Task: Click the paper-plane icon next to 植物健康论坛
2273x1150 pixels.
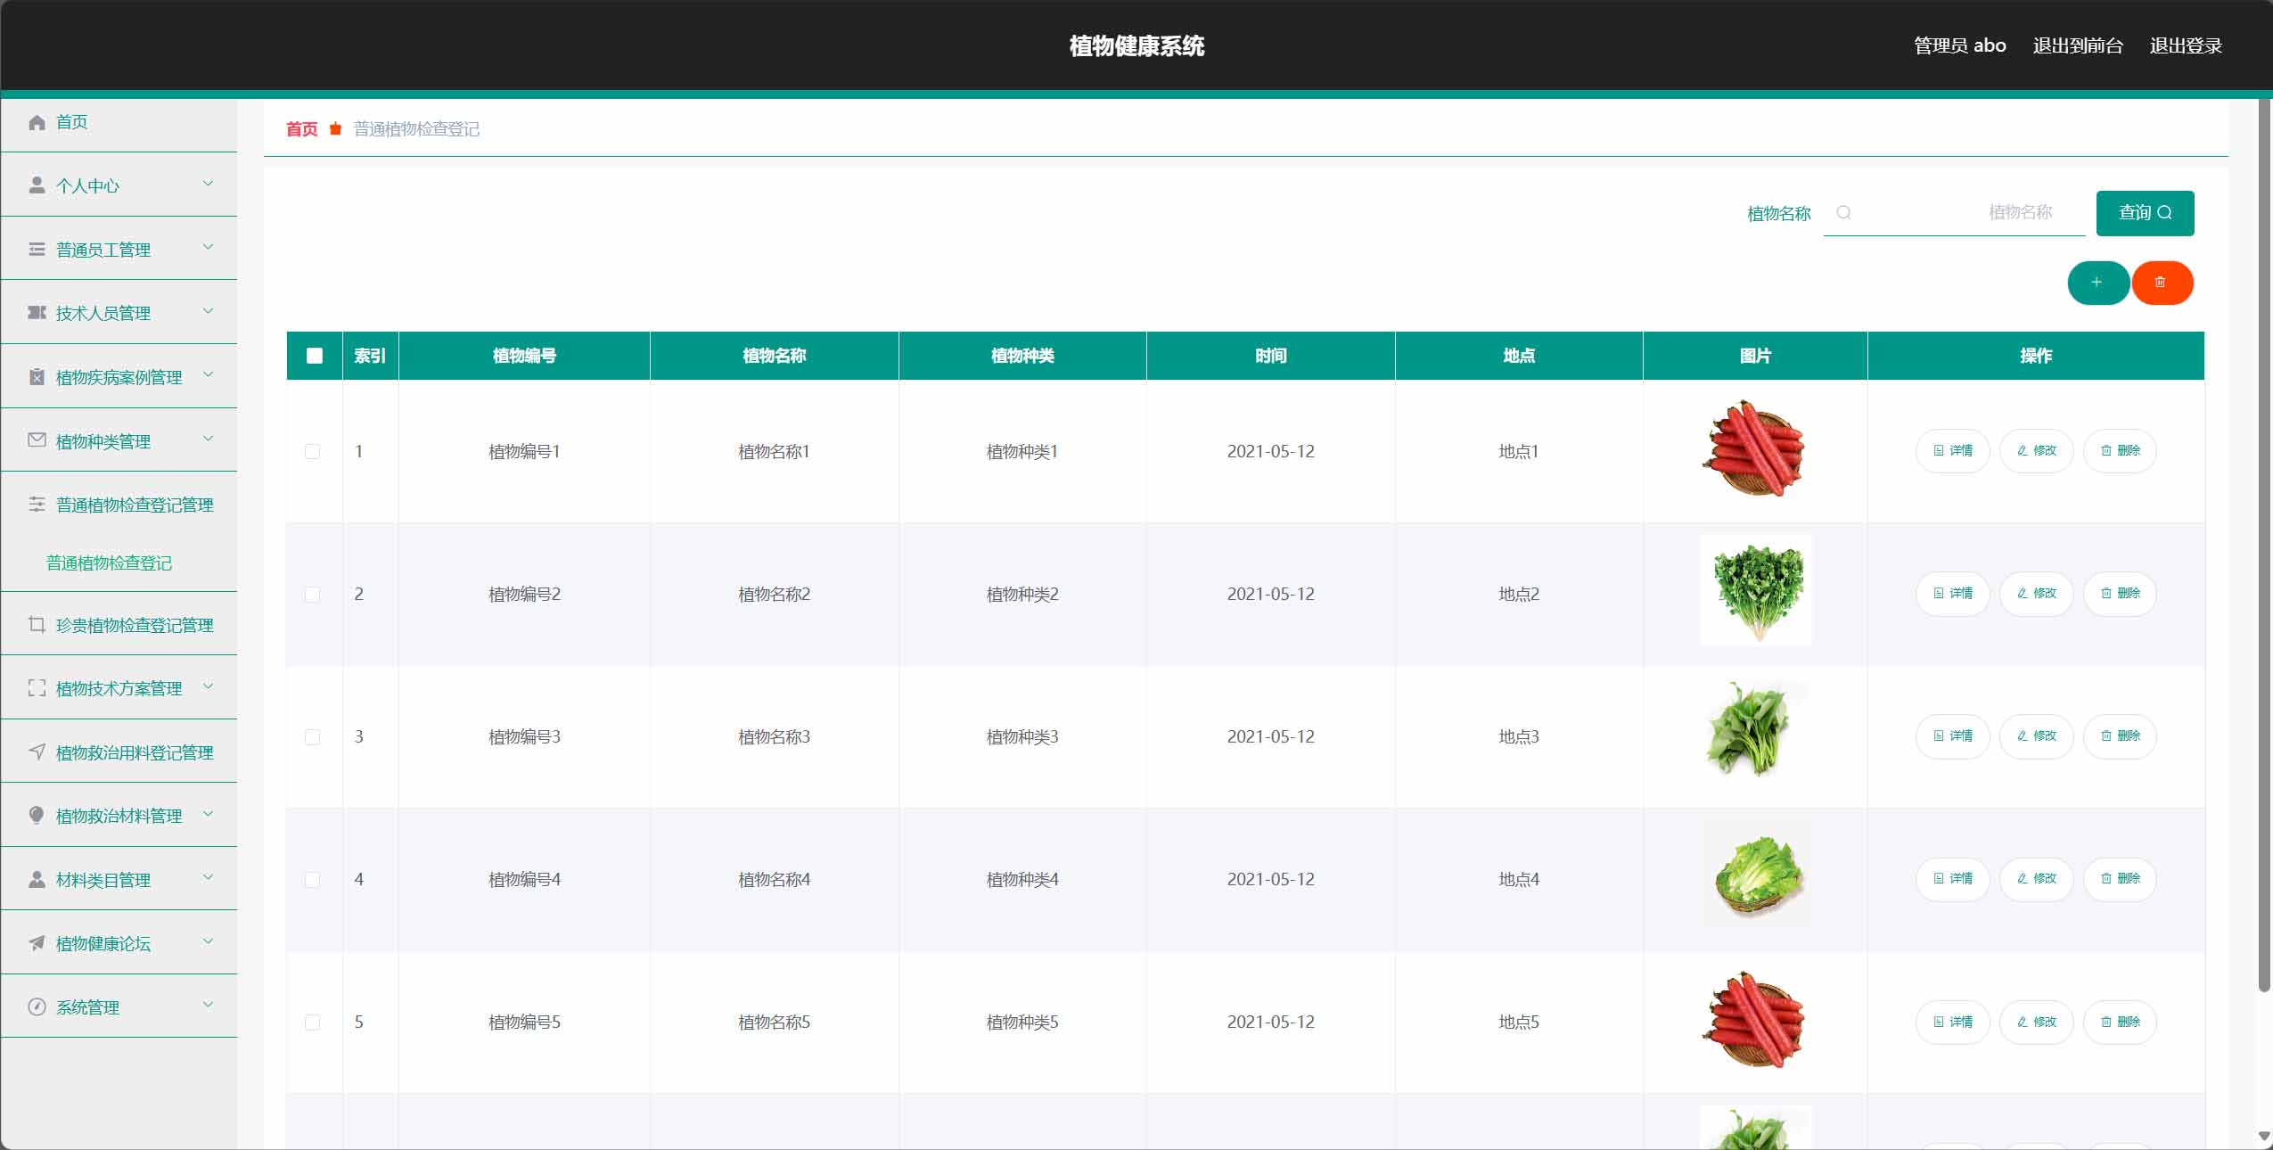Action: [x=37, y=942]
